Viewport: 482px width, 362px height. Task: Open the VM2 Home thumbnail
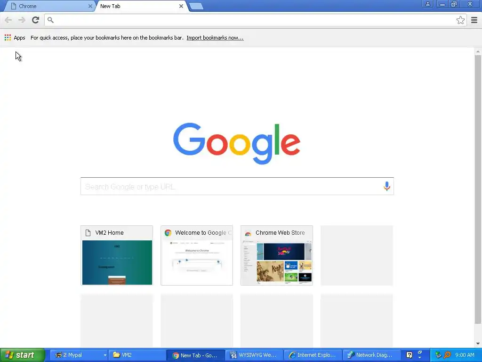click(117, 255)
